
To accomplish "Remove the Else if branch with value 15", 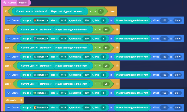I will tap(117, 48).
